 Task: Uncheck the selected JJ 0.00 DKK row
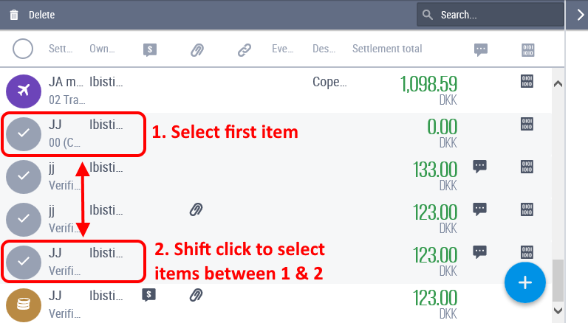click(24, 134)
